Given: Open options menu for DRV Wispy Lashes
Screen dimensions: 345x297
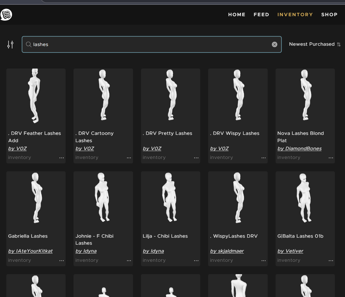Looking at the screenshot, I should [x=264, y=158].
